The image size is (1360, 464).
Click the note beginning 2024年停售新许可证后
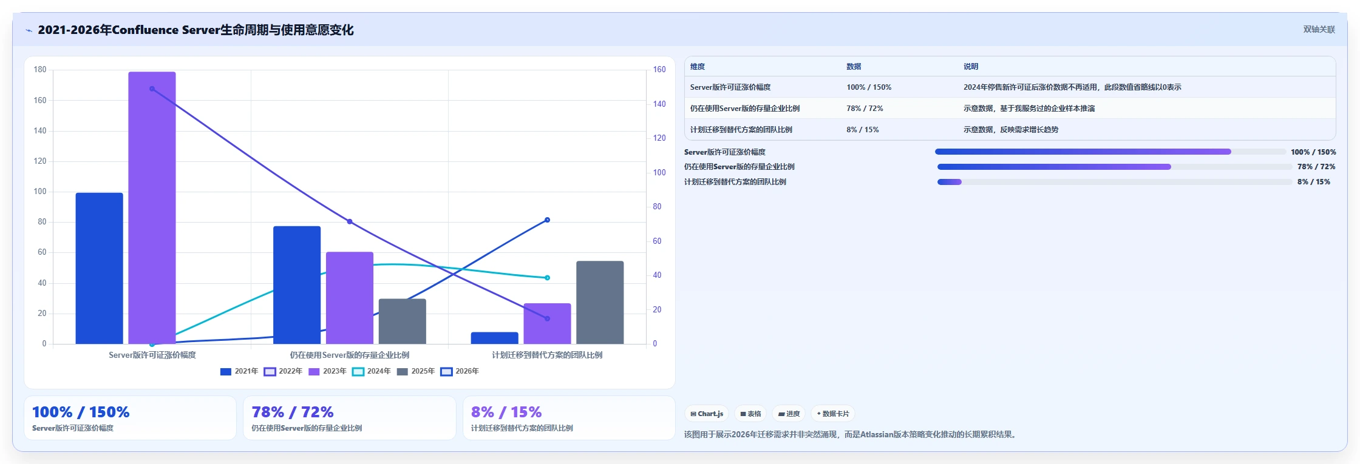tap(1072, 87)
